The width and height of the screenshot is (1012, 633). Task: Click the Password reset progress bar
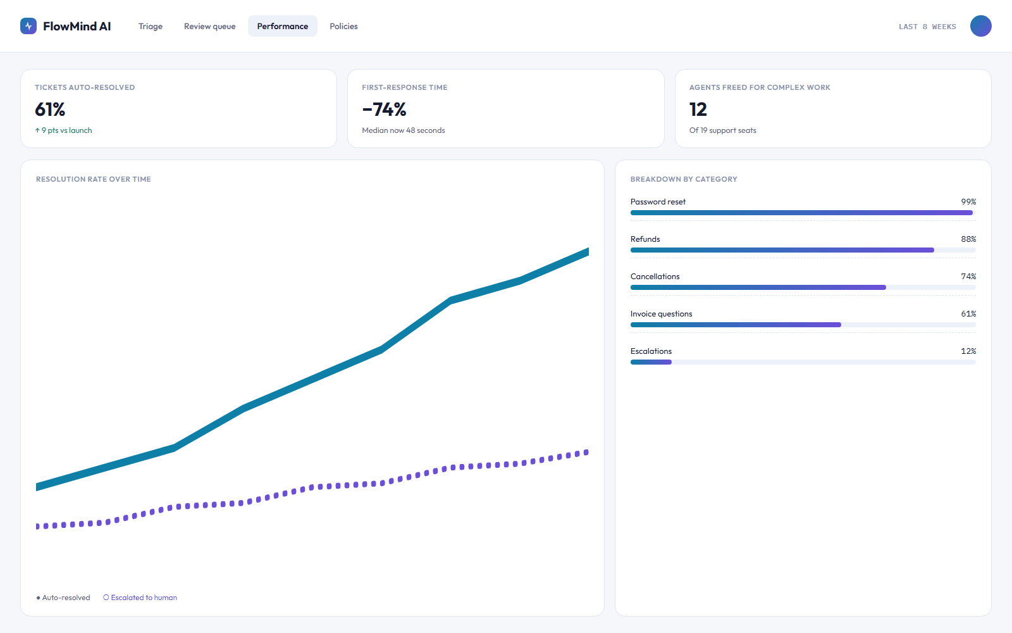[803, 213]
